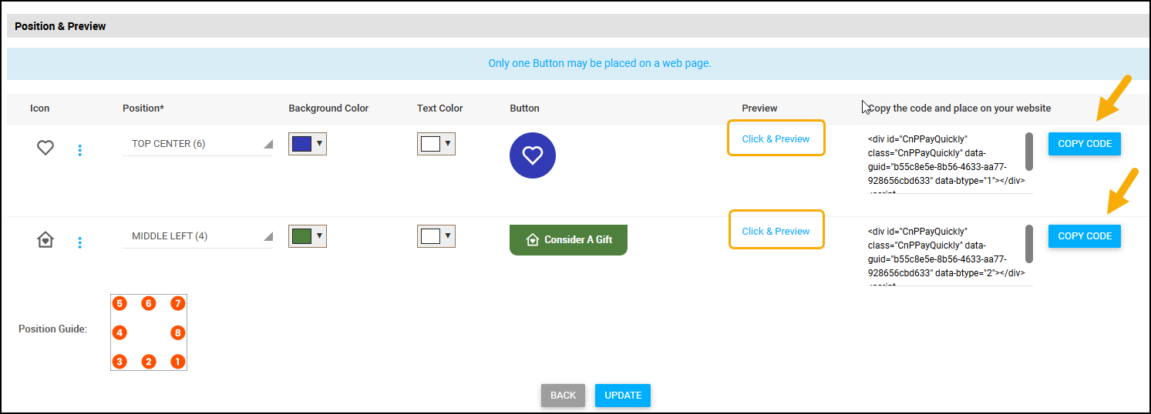Select position 6 in Position Guide

coord(149,303)
